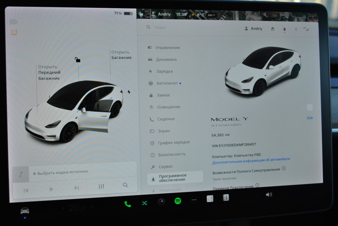Select Автопилот in the settings sidebar
The image size is (338, 226).
pyautogui.click(x=166, y=83)
